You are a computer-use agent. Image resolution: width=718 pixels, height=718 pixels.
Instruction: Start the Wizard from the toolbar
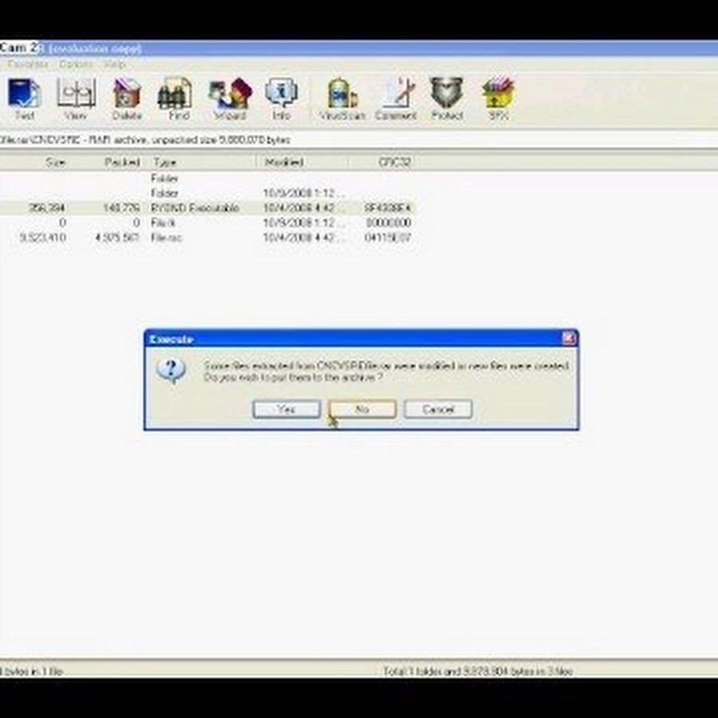(230, 99)
